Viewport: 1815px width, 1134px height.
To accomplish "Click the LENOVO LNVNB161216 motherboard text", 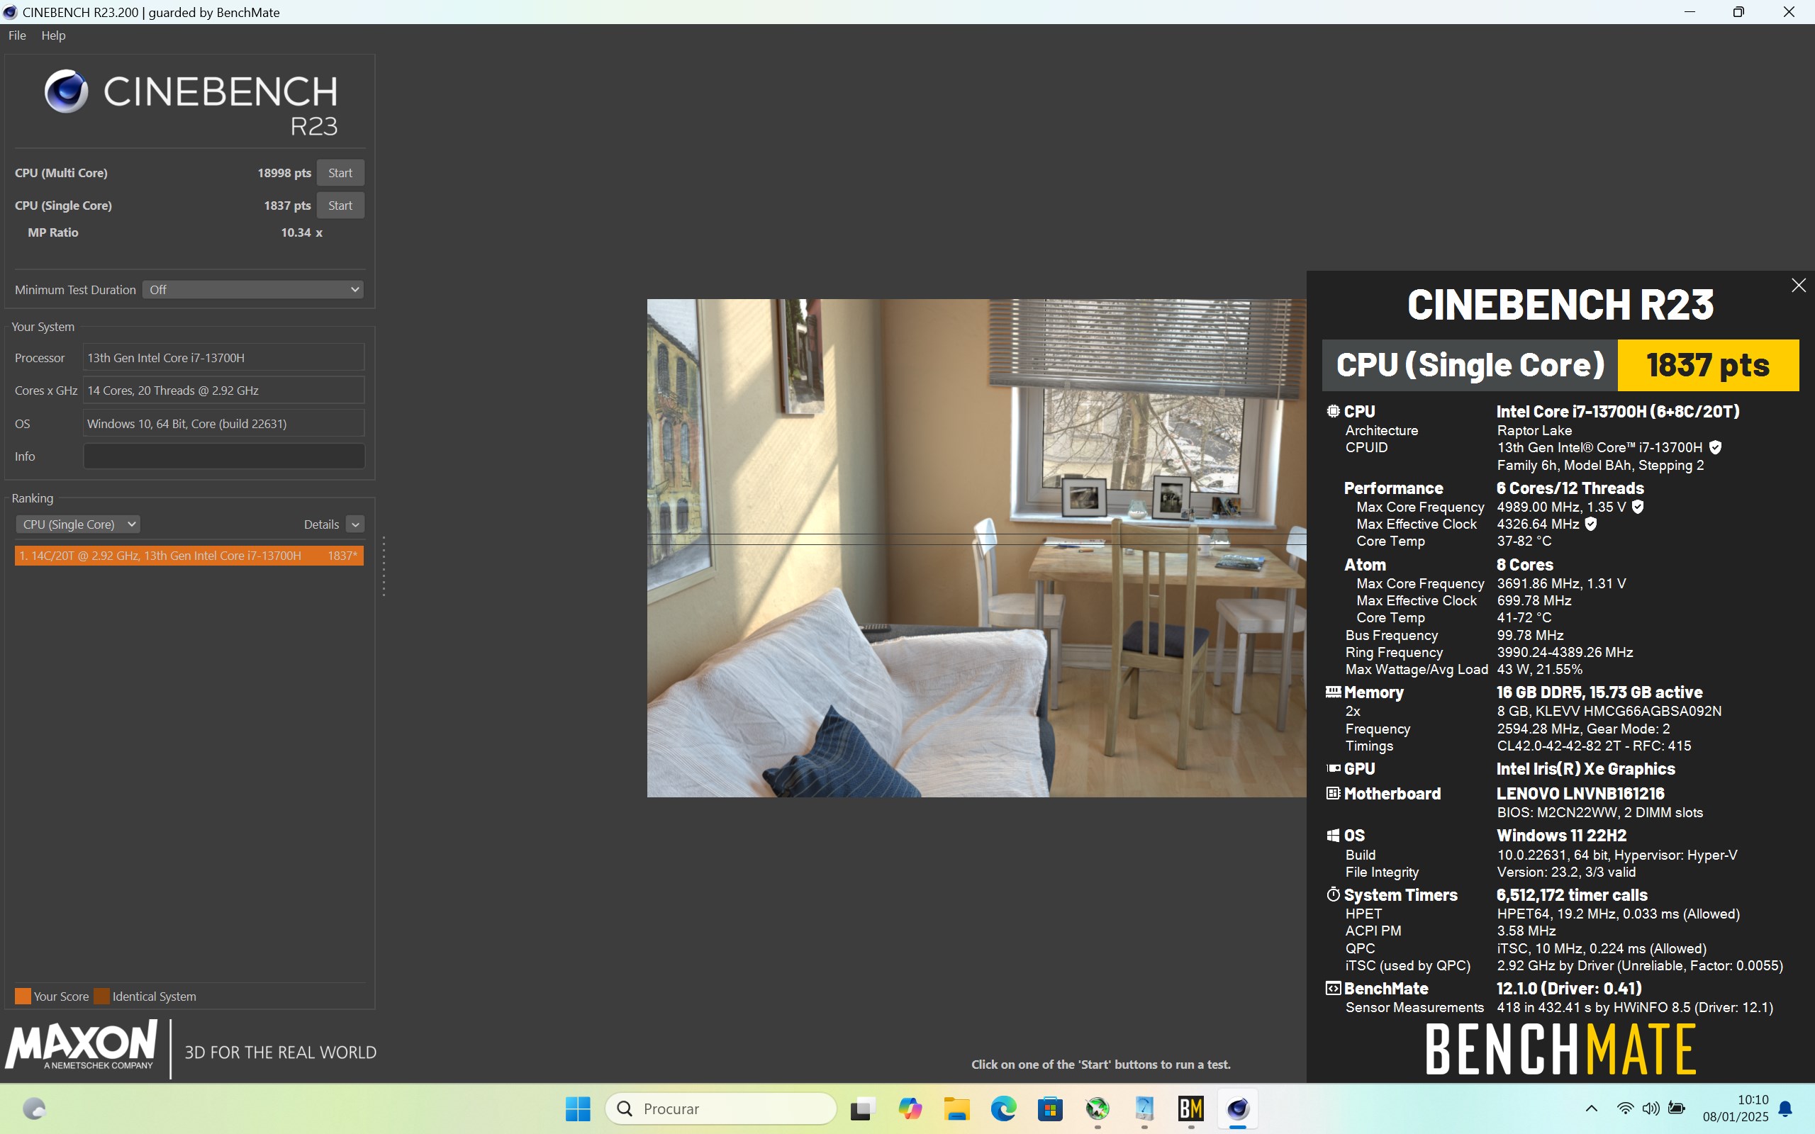I will click(x=1580, y=794).
